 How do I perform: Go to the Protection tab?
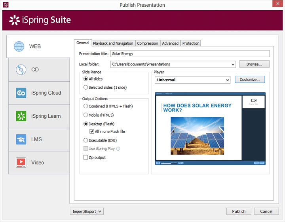[191, 43]
